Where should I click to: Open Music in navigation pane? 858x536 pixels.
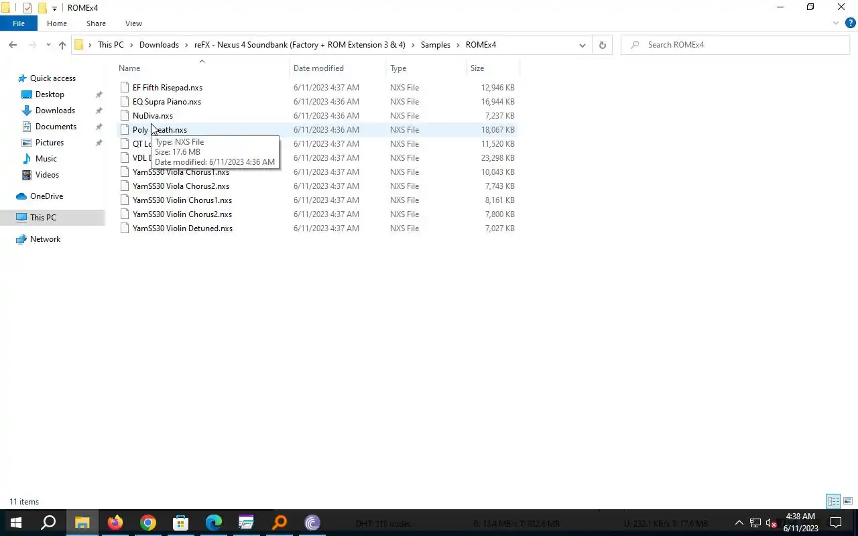coord(46,159)
